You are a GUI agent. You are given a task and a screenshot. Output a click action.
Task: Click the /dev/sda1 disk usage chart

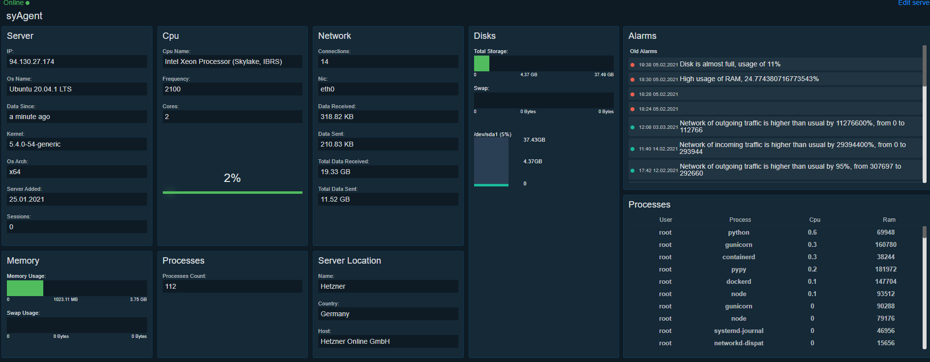(x=491, y=161)
